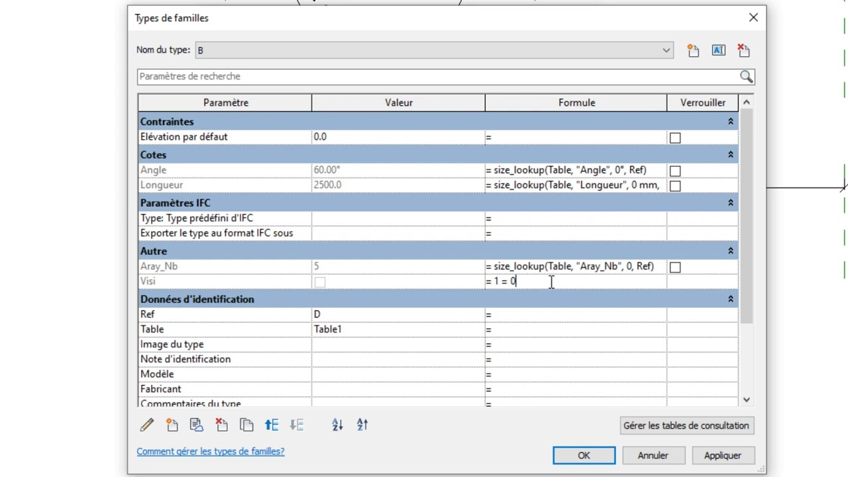
Task: Click the search magnifier icon
Action: pyautogui.click(x=746, y=77)
